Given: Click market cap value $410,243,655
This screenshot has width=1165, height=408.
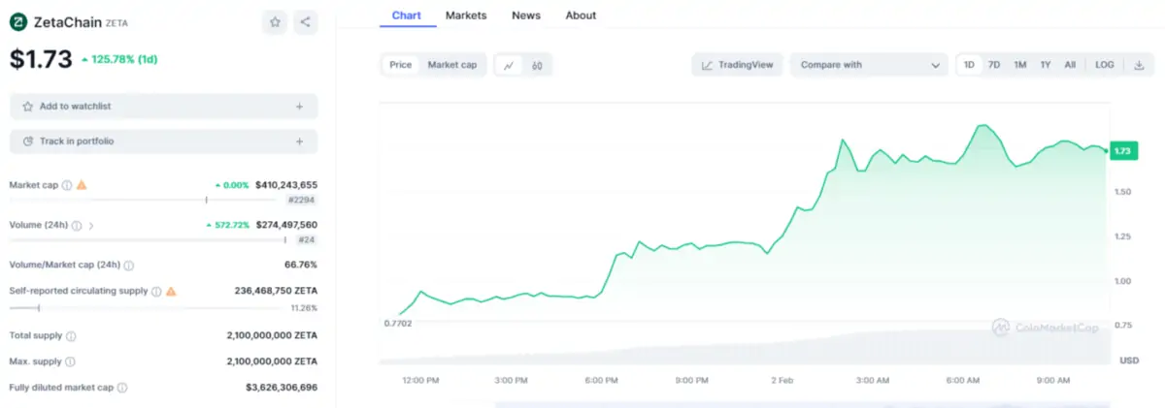Looking at the screenshot, I should [x=286, y=184].
